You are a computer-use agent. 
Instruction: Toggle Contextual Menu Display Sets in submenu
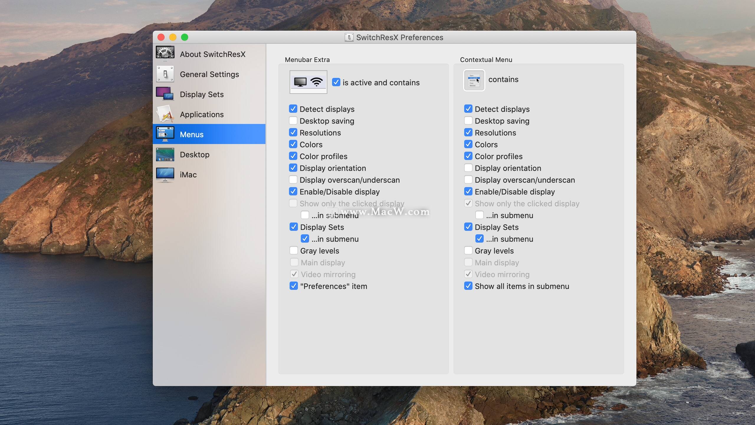point(479,239)
